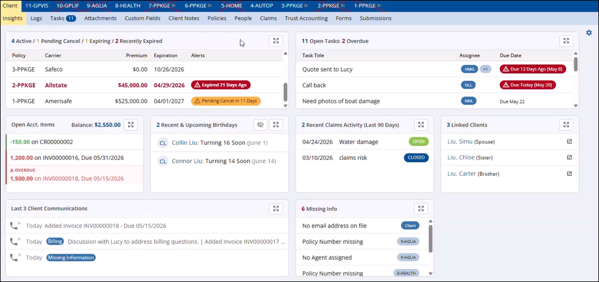Switch to the Insights tab
The height and width of the screenshot is (282, 599).
13,18
